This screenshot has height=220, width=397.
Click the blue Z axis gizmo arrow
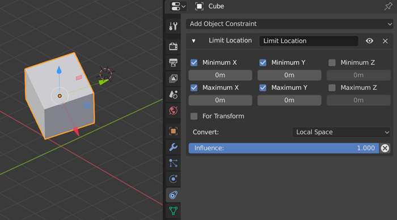click(59, 70)
